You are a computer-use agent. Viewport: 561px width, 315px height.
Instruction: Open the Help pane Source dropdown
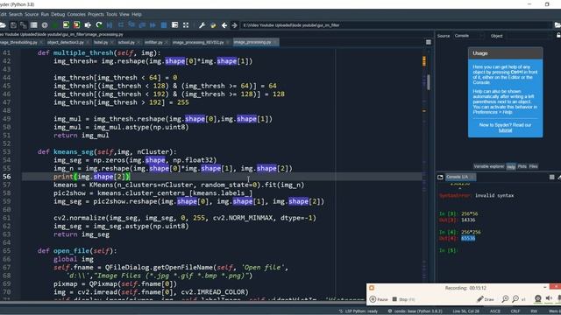469,36
